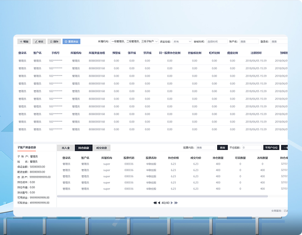Click the 股票代码 search input
This screenshot has height=235, width=302.
(x=205, y=148)
